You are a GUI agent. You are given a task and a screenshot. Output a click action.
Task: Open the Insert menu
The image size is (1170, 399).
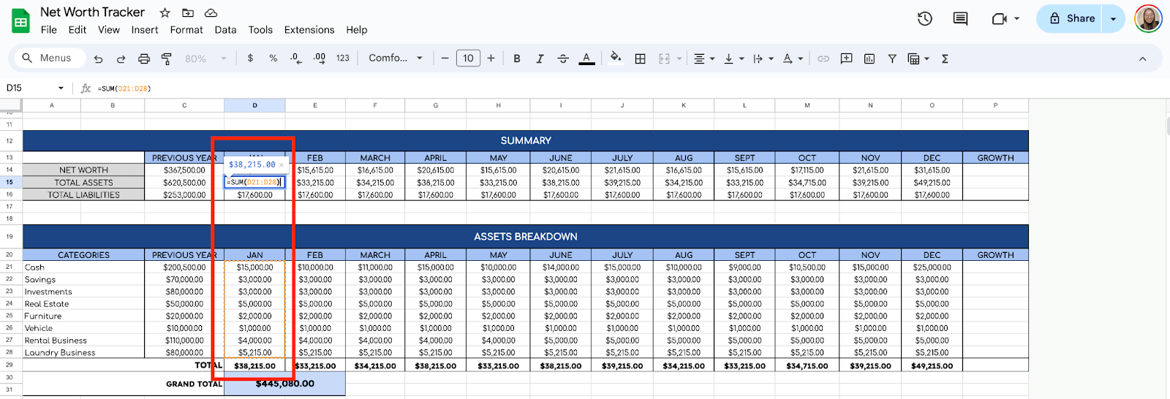(x=145, y=30)
